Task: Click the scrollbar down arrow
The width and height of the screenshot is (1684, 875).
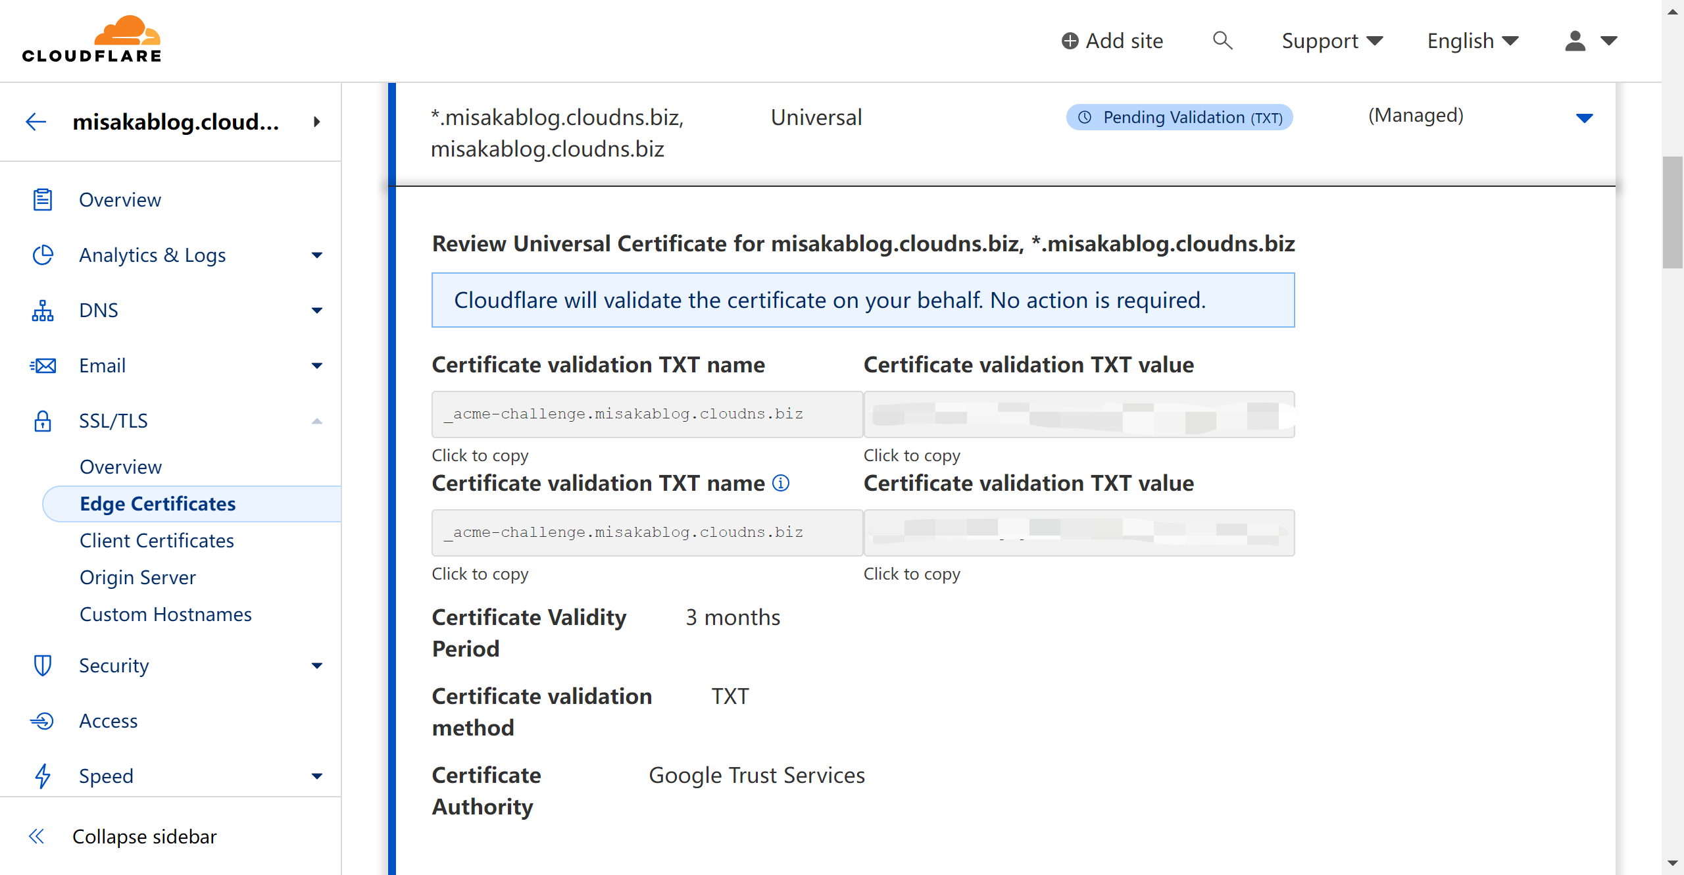Action: coord(1673,863)
